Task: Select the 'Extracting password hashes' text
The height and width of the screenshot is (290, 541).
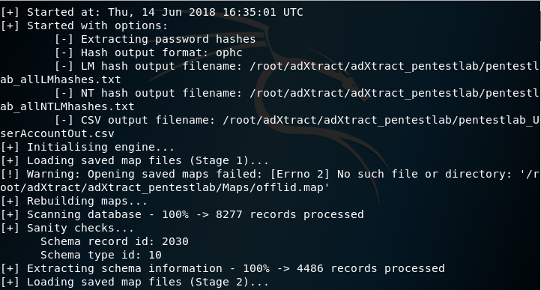Action: (169, 40)
